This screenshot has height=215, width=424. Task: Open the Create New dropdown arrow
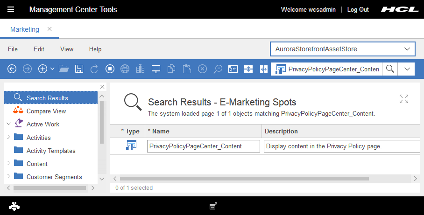click(52, 69)
